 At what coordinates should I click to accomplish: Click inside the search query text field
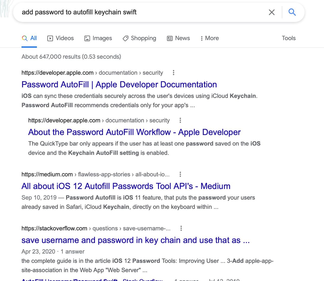point(142,12)
